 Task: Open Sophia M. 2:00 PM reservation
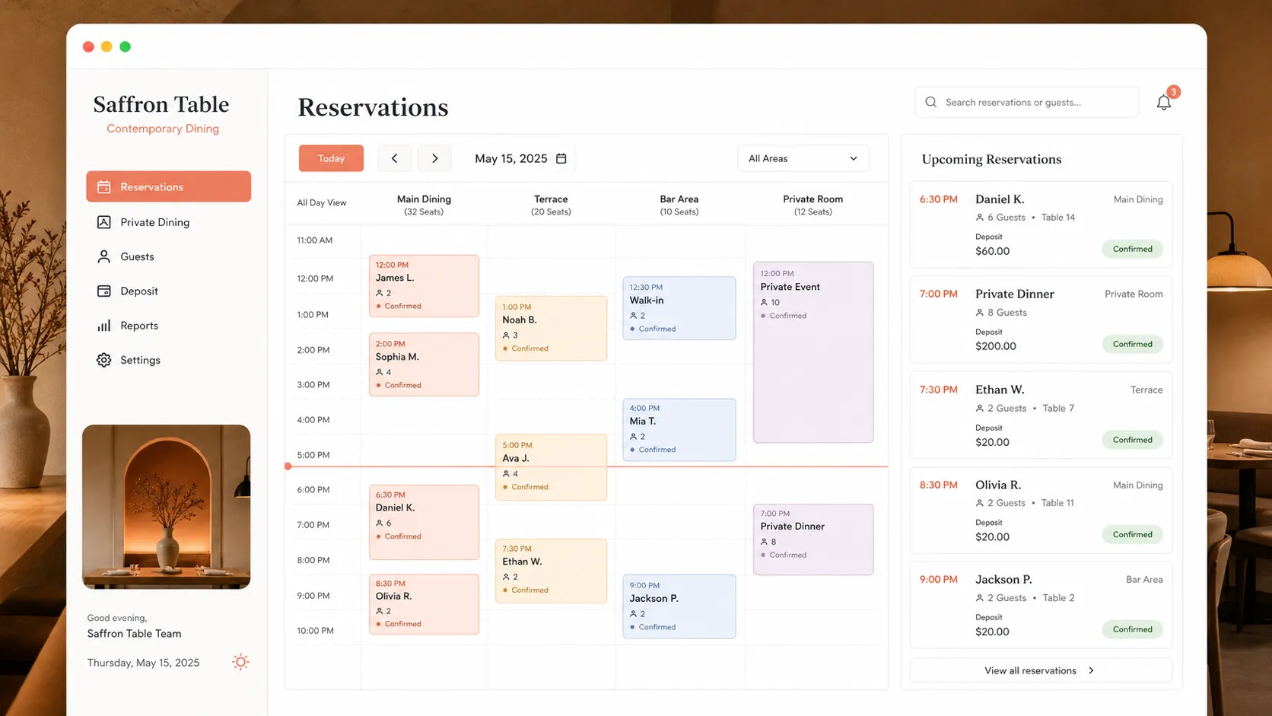(x=424, y=364)
